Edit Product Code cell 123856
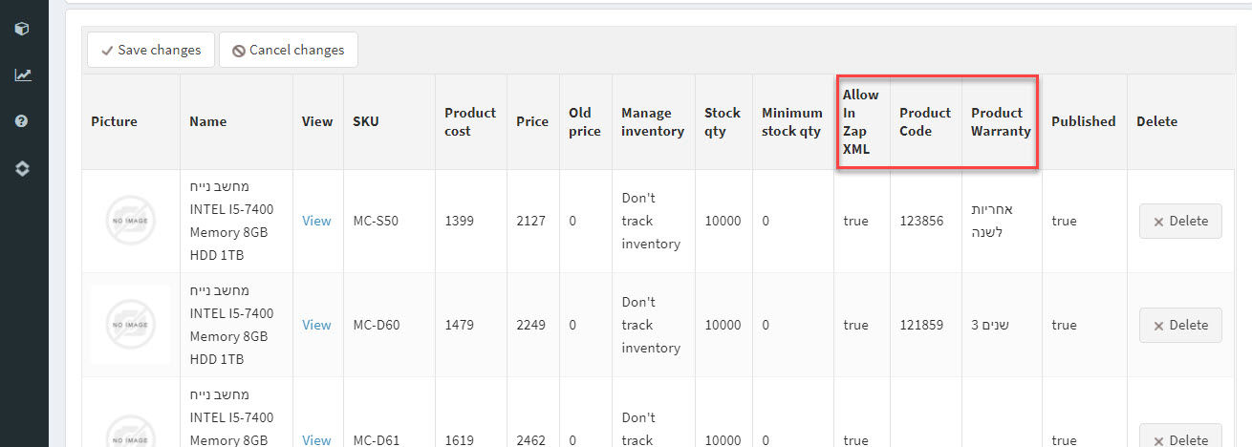Viewport: 1252px width, 447px height. pyautogui.click(x=926, y=221)
